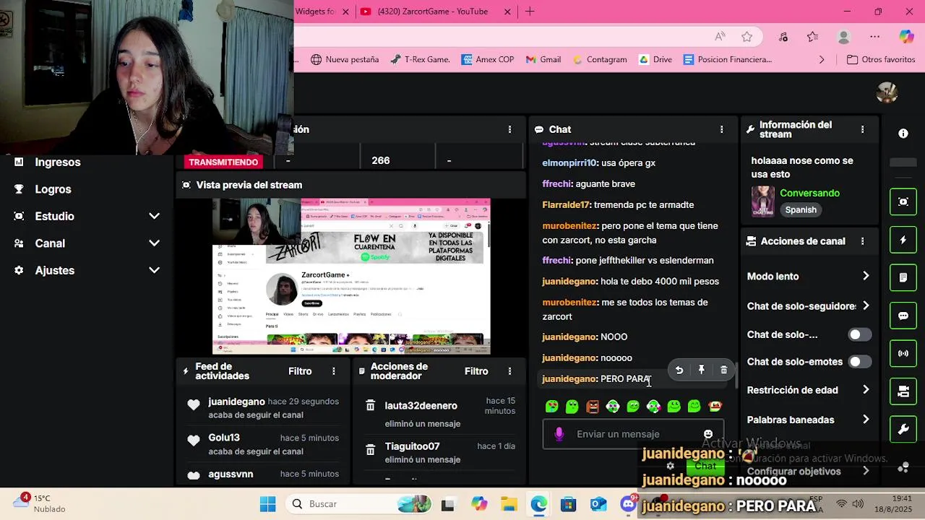The height and width of the screenshot is (520, 925).
Task: Click the trash icon beside lauta32deenero
Action: point(370,406)
